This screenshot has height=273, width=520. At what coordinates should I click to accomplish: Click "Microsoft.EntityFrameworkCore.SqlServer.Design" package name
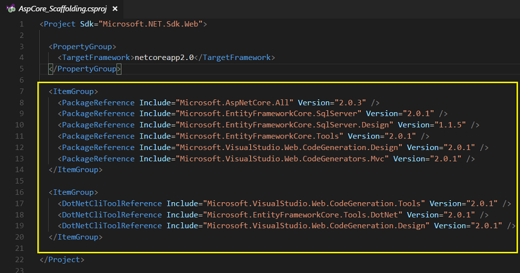[x=284, y=125]
